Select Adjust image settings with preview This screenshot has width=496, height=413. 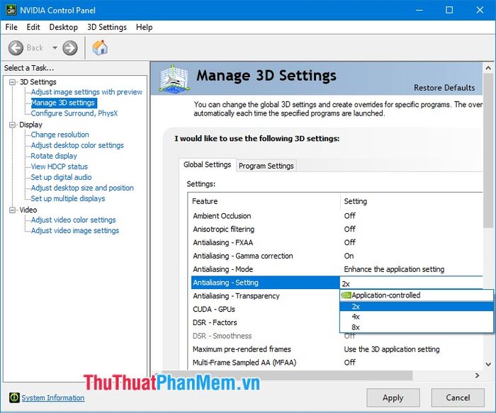click(86, 92)
